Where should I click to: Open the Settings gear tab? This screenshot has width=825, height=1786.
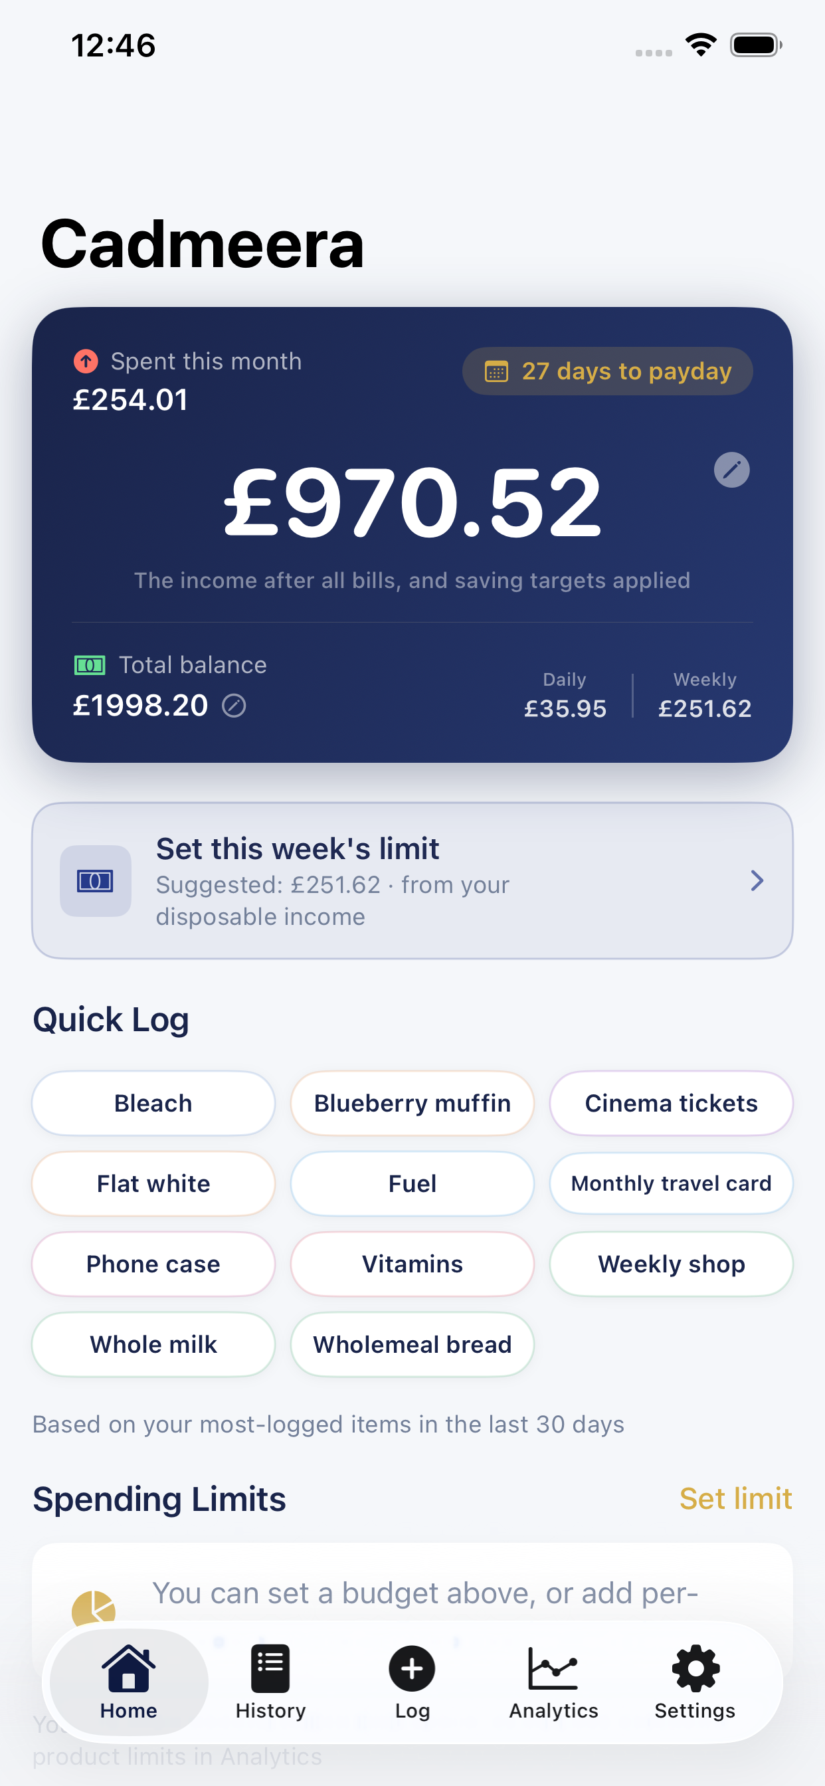pos(695,1680)
